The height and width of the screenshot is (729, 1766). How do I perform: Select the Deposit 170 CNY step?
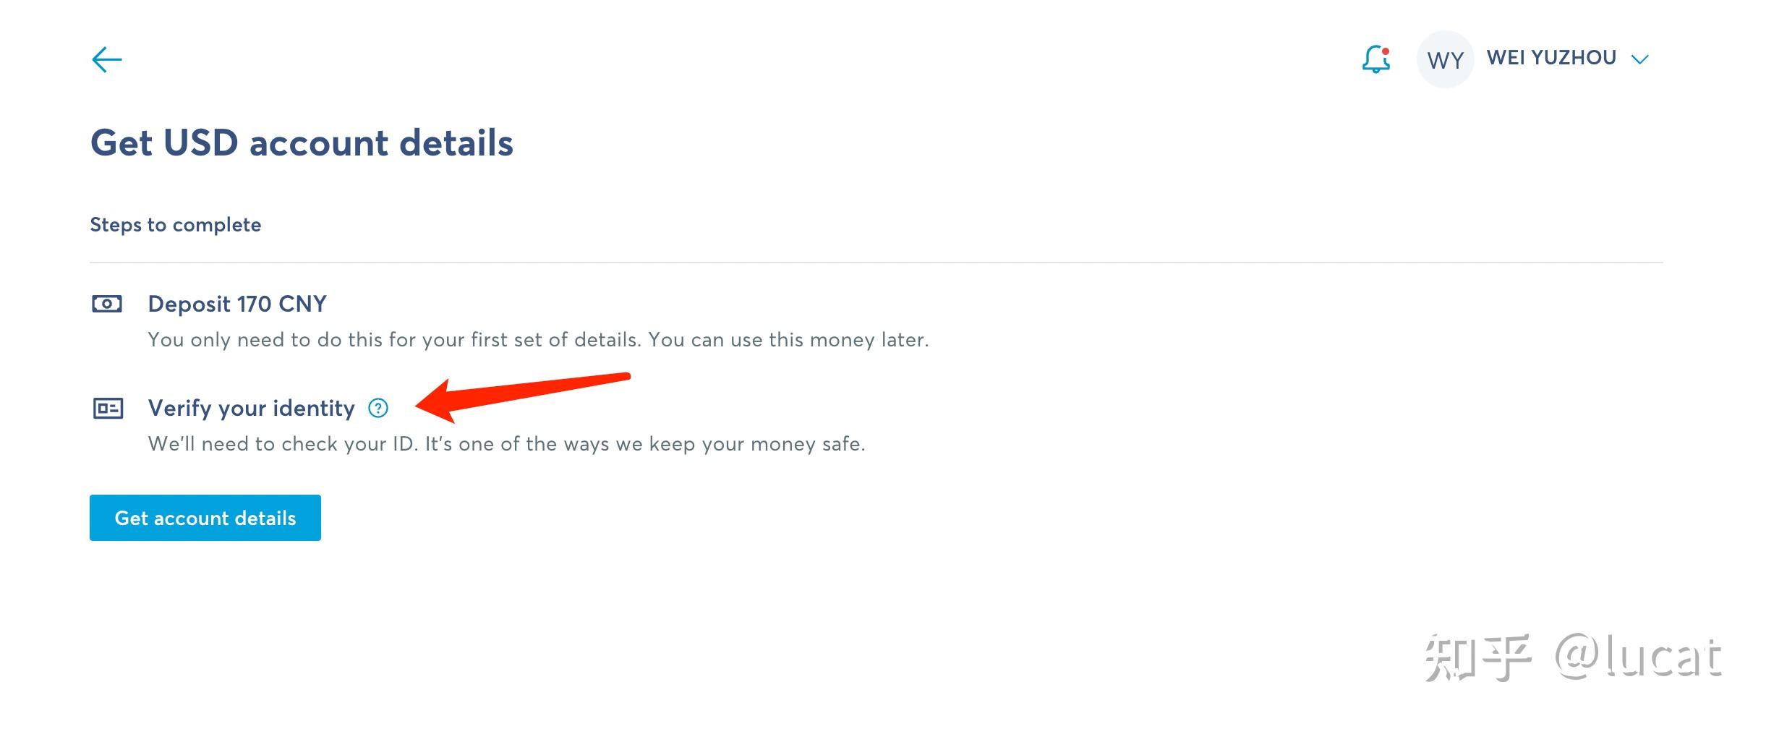[x=237, y=304]
